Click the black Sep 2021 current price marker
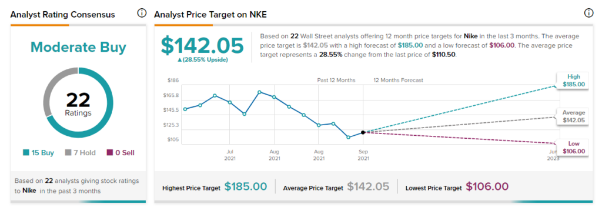The image size is (602, 214). coord(363,132)
